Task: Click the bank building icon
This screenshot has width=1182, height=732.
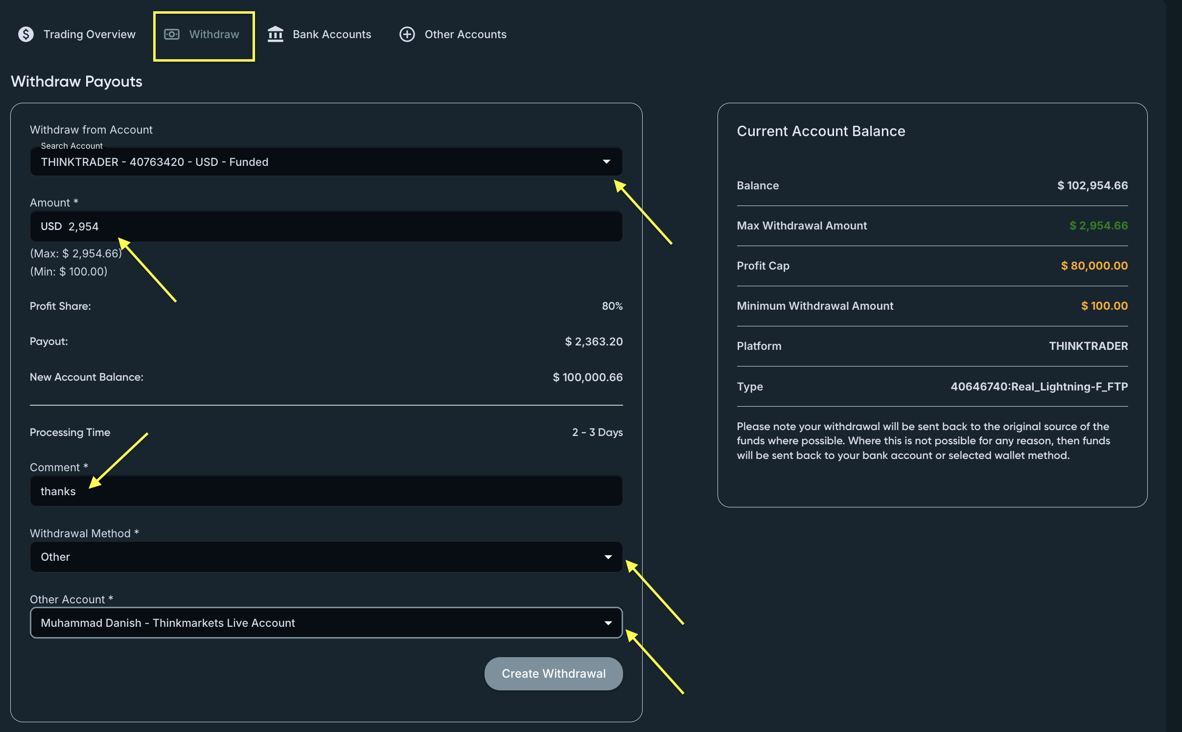Action: 276,34
